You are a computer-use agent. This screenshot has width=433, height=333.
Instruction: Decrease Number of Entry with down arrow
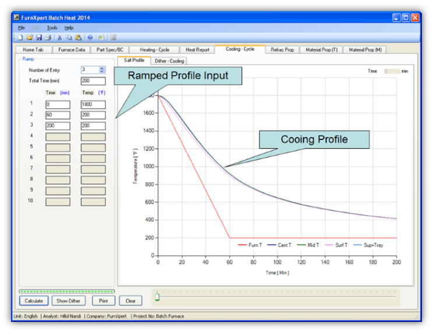[x=102, y=72]
